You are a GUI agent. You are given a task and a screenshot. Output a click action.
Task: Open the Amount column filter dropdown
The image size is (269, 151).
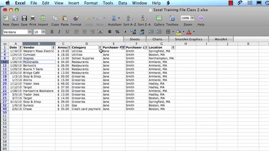[69, 47]
